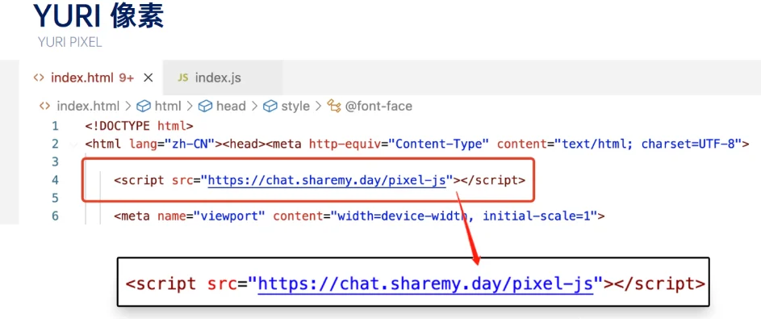Click the JS icon on index.js tab

pos(183,78)
